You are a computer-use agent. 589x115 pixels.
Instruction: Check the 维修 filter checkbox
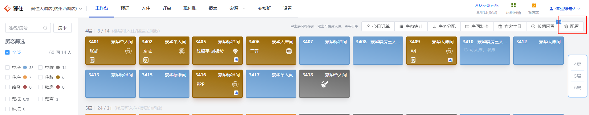click(7, 87)
